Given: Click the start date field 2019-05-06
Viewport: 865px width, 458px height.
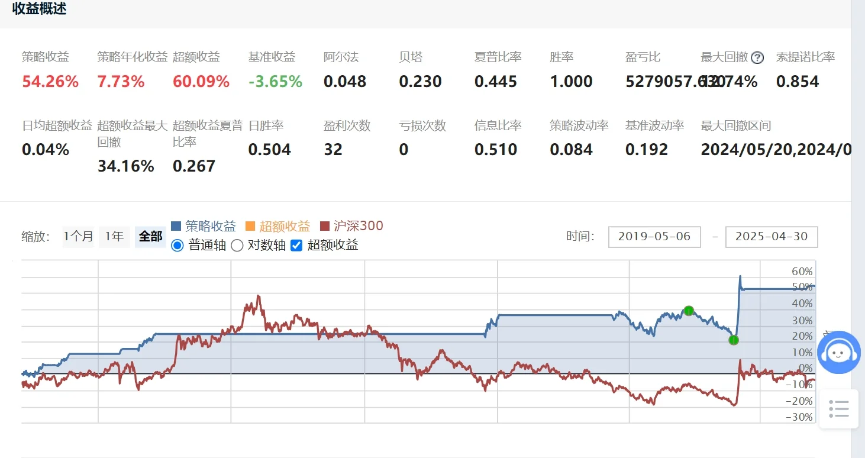Looking at the screenshot, I should [x=654, y=237].
